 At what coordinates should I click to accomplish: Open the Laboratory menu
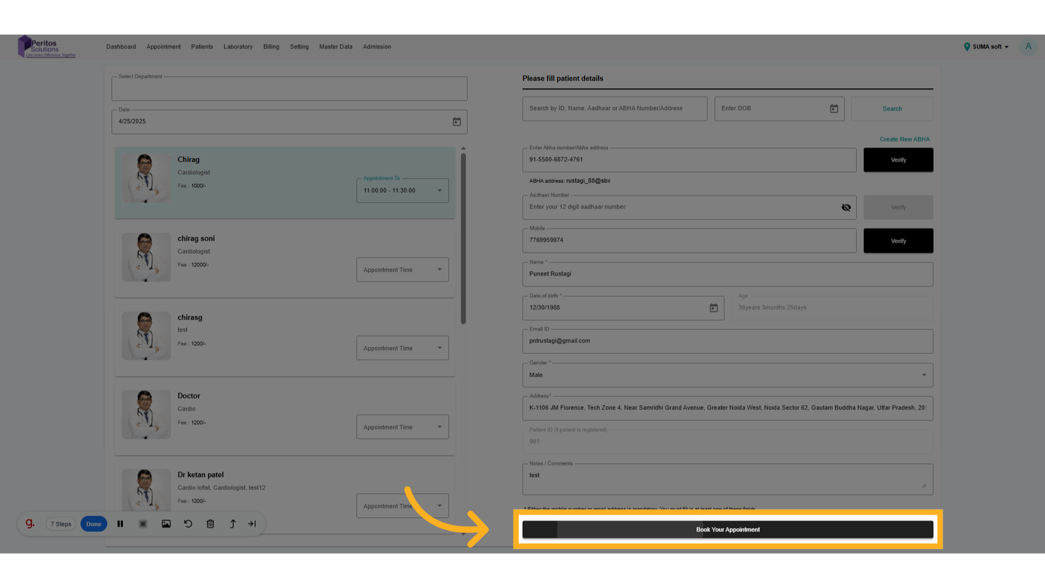[238, 47]
